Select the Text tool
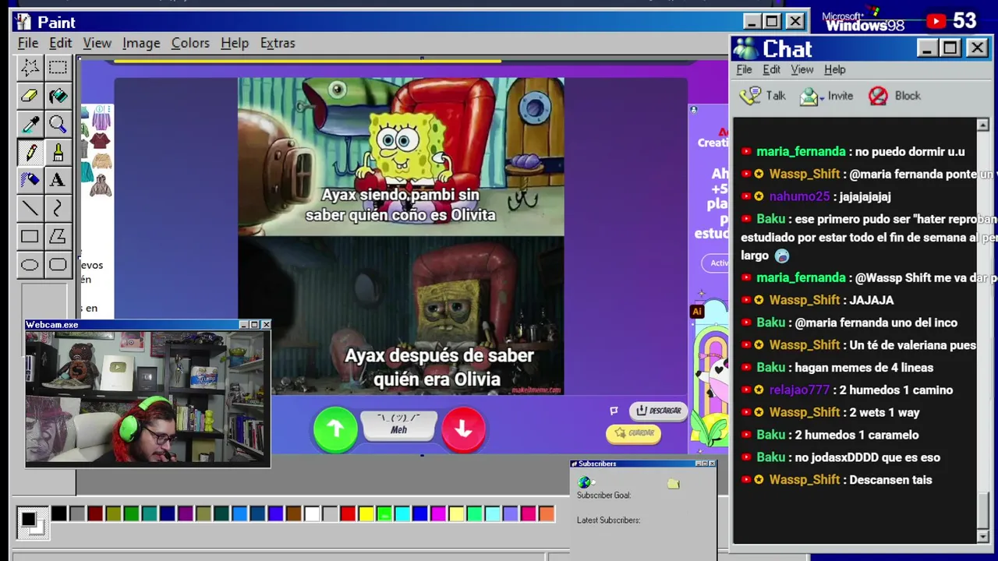Viewport: 998px width, 561px height. tap(58, 180)
